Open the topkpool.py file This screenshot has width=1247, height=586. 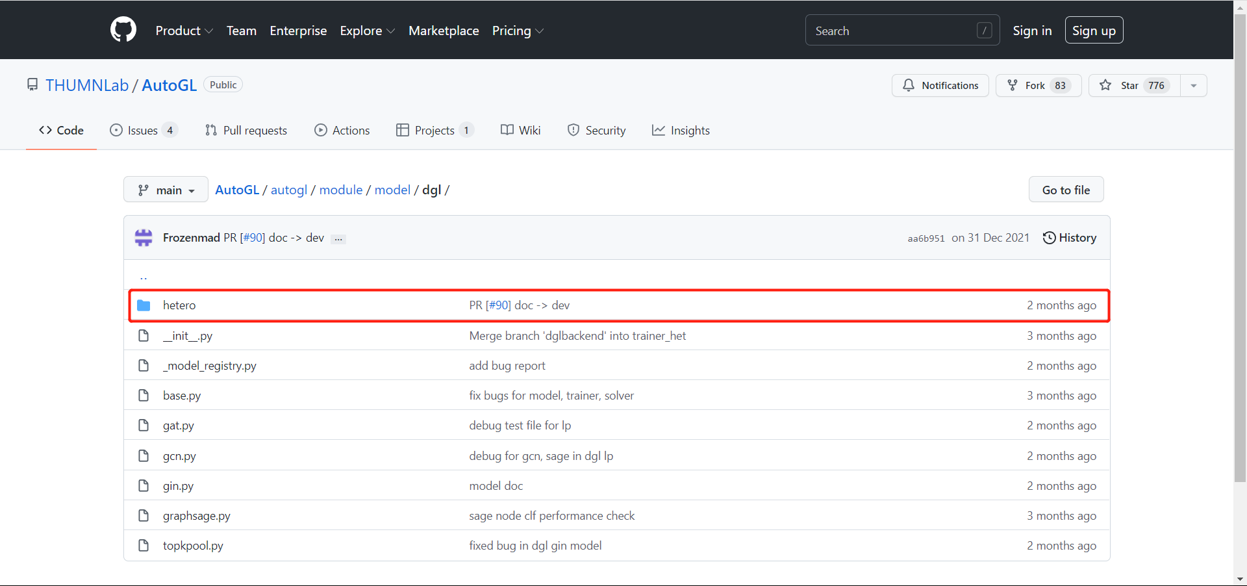(193, 546)
